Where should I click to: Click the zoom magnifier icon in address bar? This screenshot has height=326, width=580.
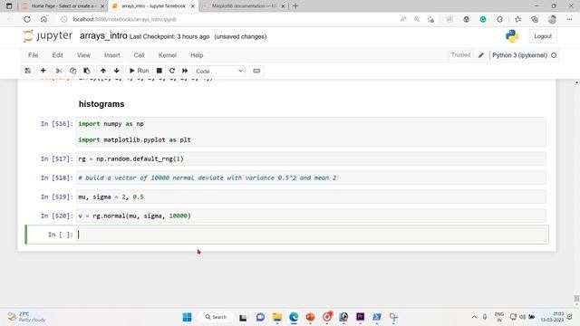pyautogui.click(x=417, y=19)
